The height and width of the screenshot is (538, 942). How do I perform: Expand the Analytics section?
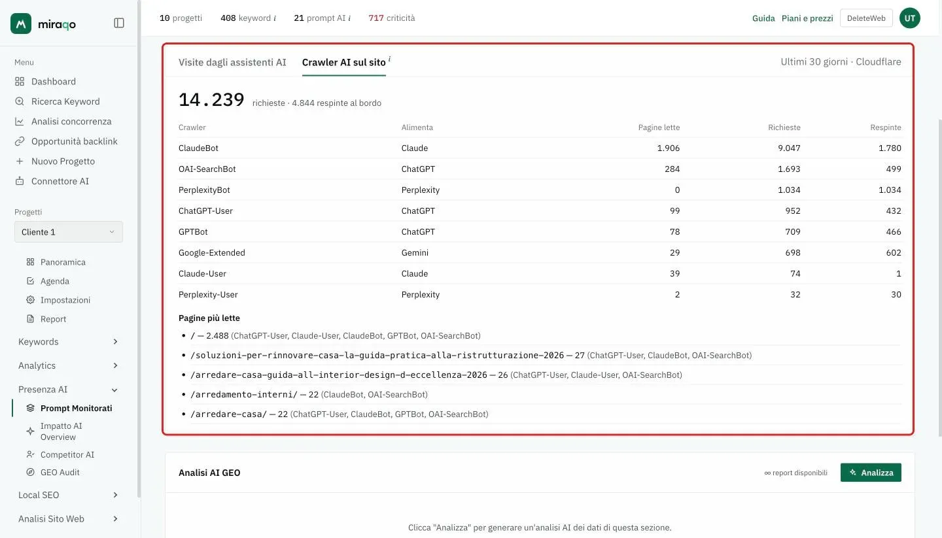pyautogui.click(x=69, y=365)
